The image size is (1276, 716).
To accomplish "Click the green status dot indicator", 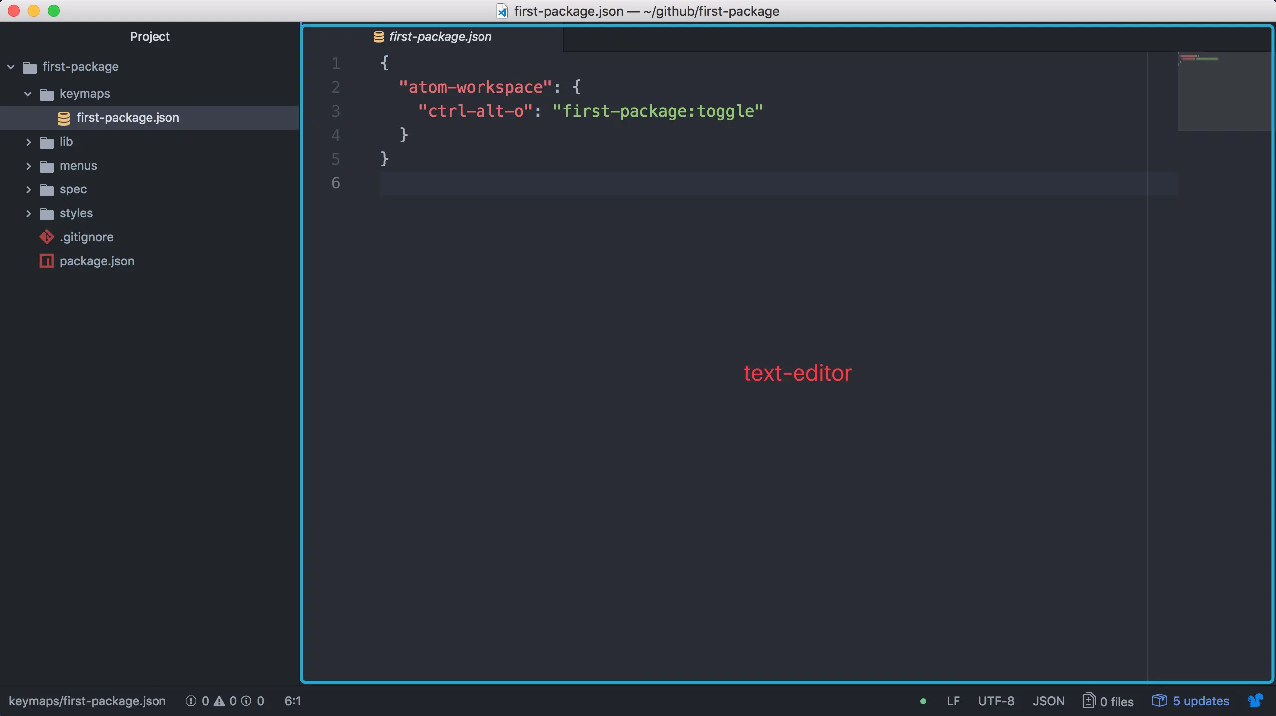I will point(923,701).
